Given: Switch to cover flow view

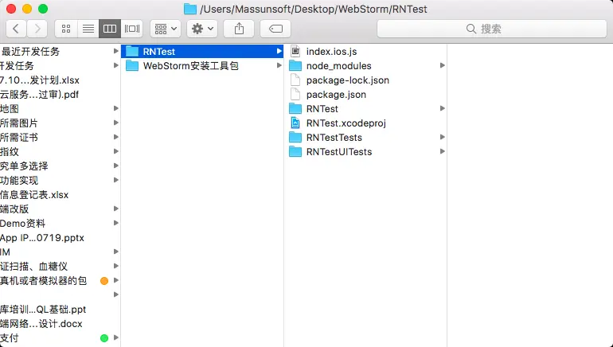Looking at the screenshot, I should tap(131, 29).
